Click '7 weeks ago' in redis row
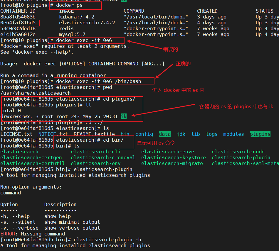Viewport: 279px width, 251px height. [x=213, y=29]
